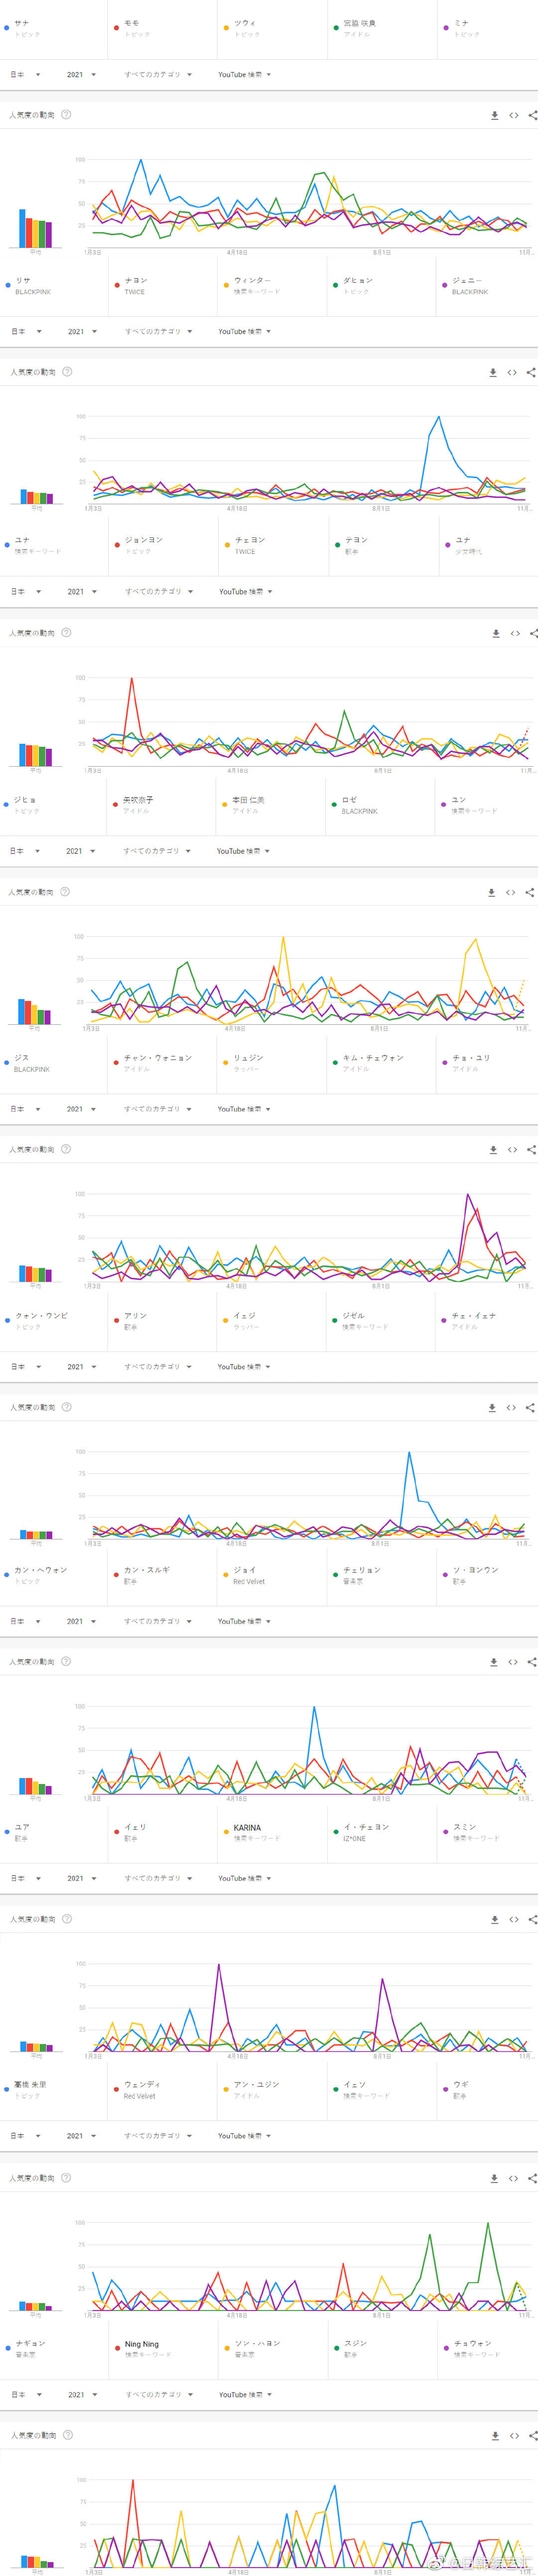Select the サナ search term card

pyautogui.click(x=54, y=29)
